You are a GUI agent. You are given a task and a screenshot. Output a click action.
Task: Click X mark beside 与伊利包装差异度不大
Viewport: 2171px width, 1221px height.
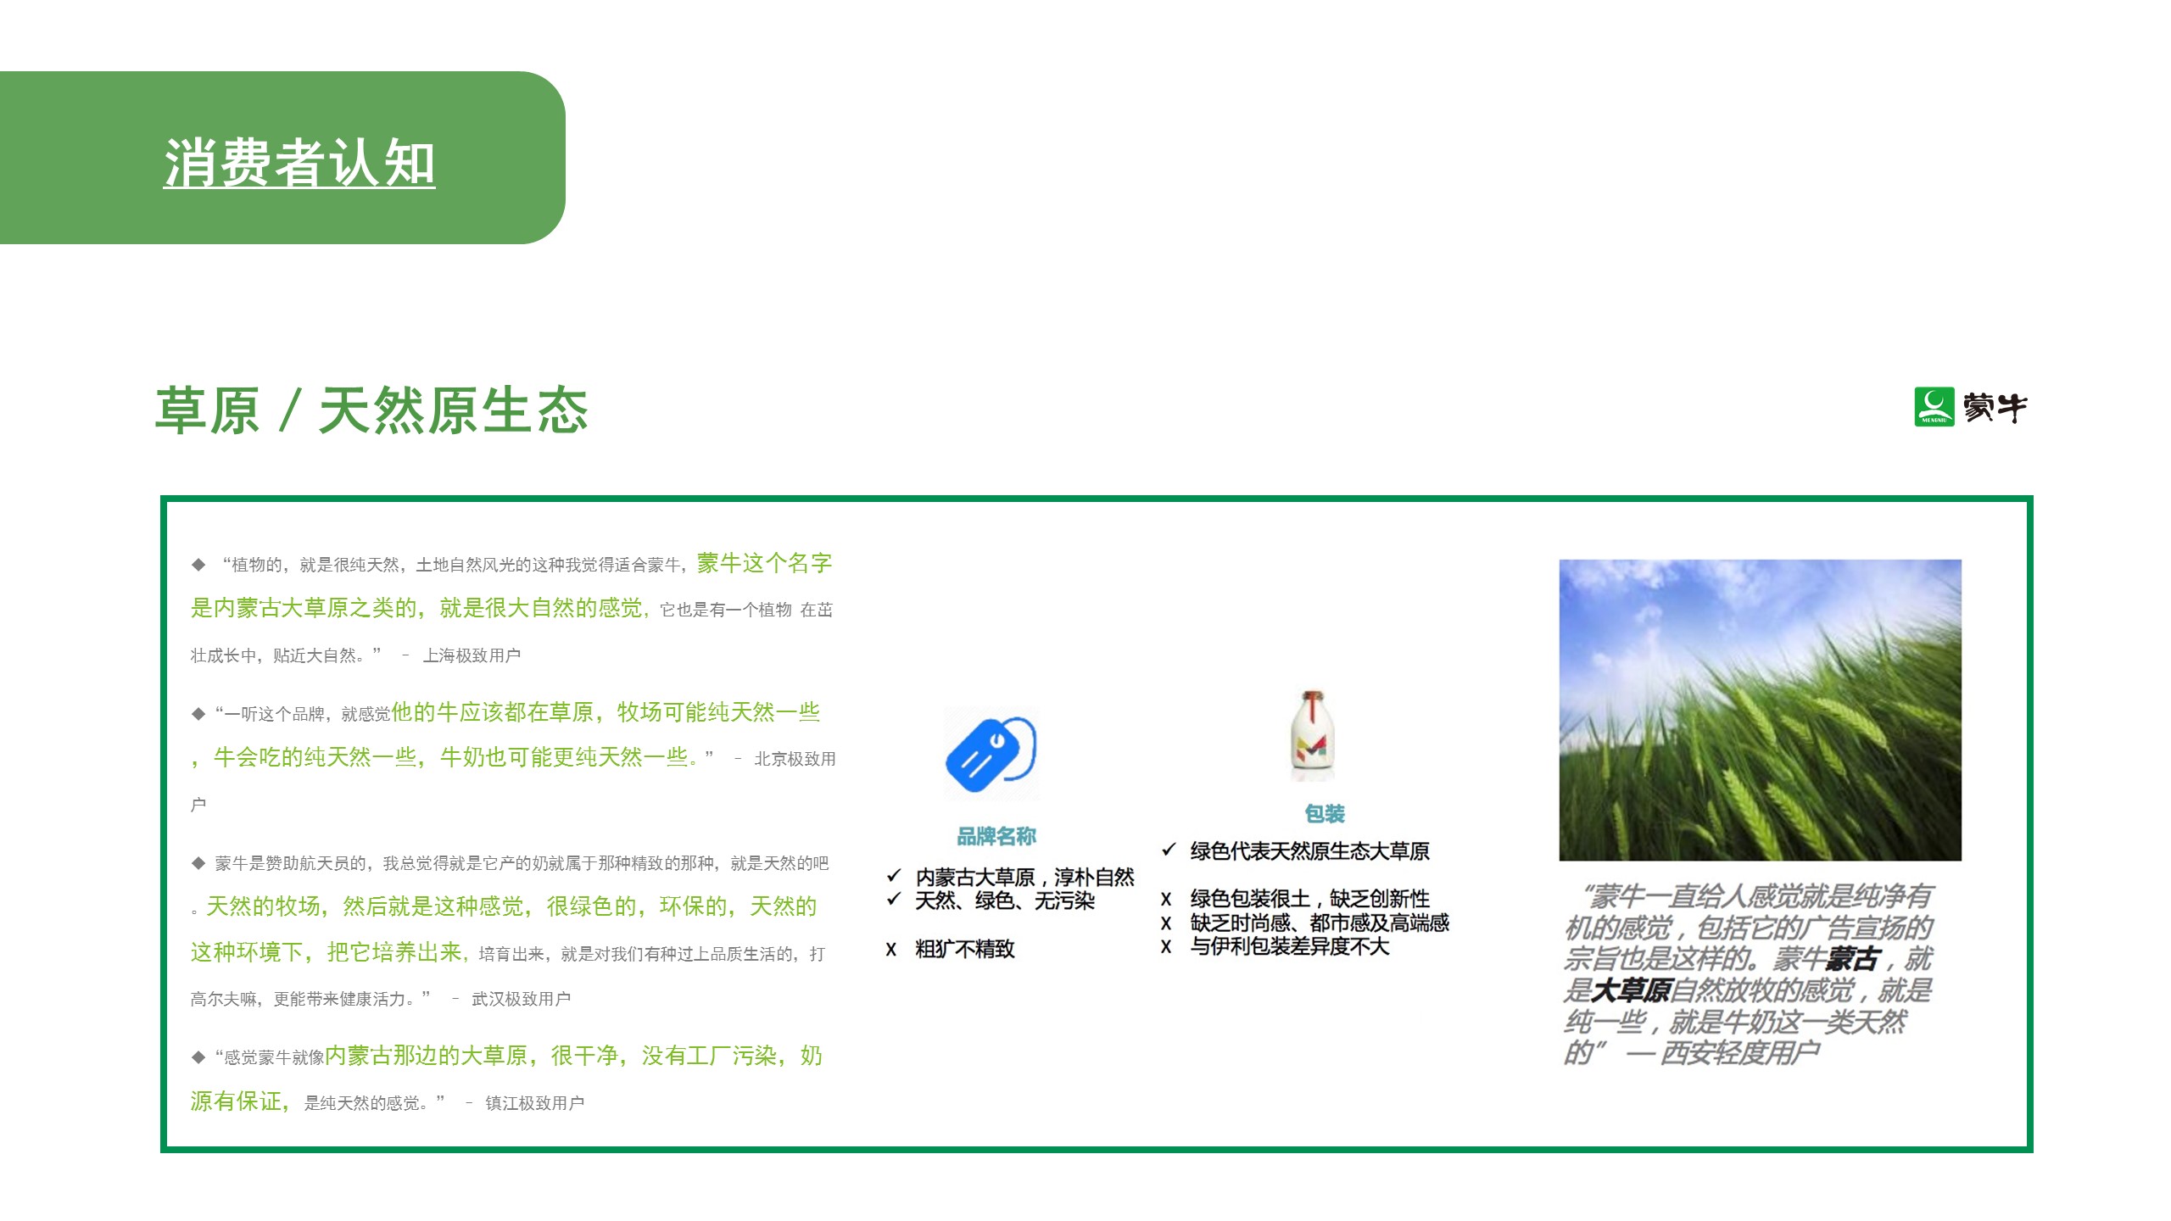pyautogui.click(x=1167, y=947)
